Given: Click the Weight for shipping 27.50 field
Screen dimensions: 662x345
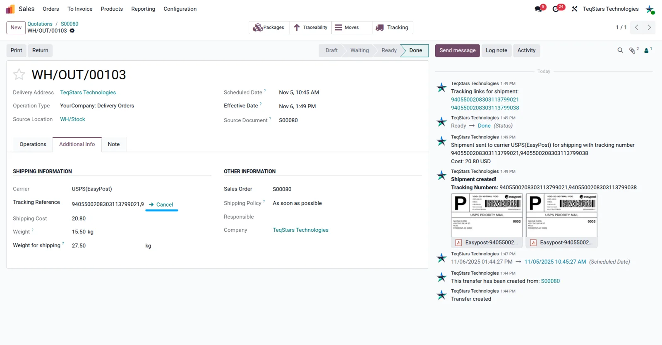Looking at the screenshot, I should [x=79, y=245].
